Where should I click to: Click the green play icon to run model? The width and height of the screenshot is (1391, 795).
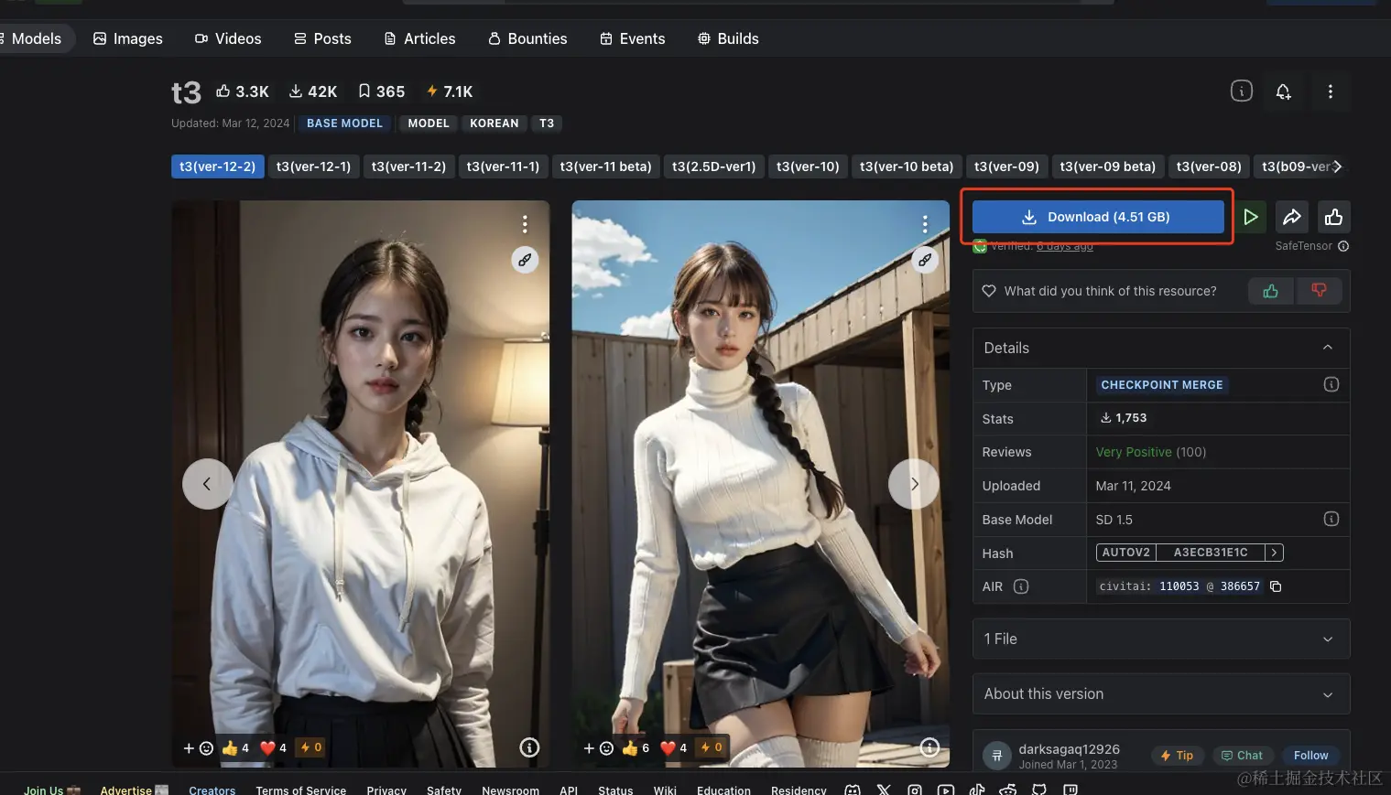point(1251,217)
